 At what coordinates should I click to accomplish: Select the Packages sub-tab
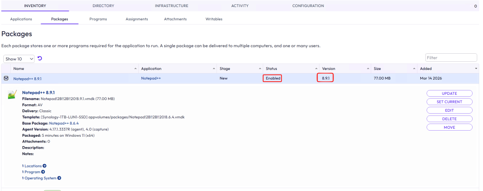(x=59, y=19)
